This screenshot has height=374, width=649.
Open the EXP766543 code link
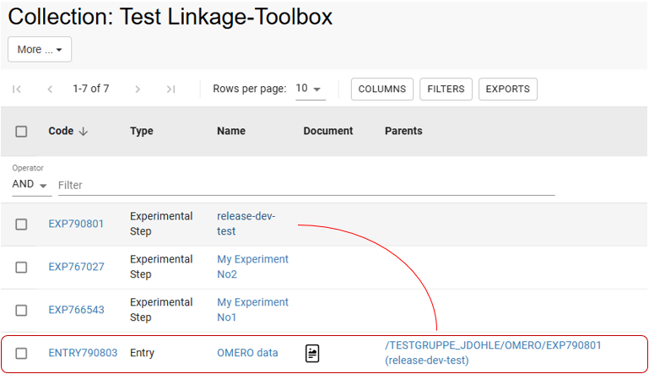click(76, 310)
